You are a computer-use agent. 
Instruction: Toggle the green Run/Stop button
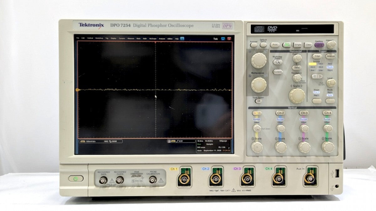(x=287, y=45)
